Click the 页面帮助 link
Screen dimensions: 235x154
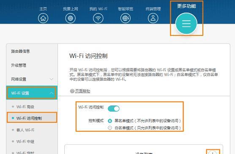[82, 91]
